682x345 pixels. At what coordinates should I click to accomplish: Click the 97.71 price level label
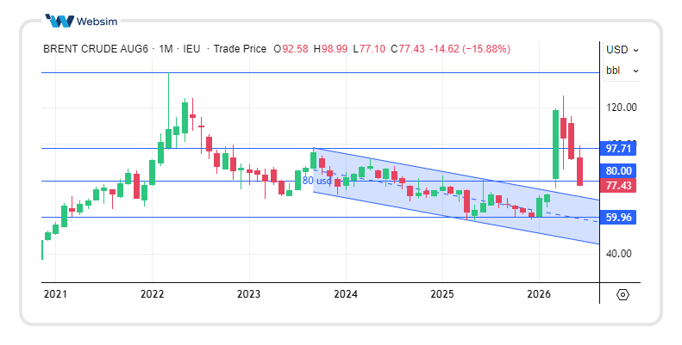click(x=618, y=149)
